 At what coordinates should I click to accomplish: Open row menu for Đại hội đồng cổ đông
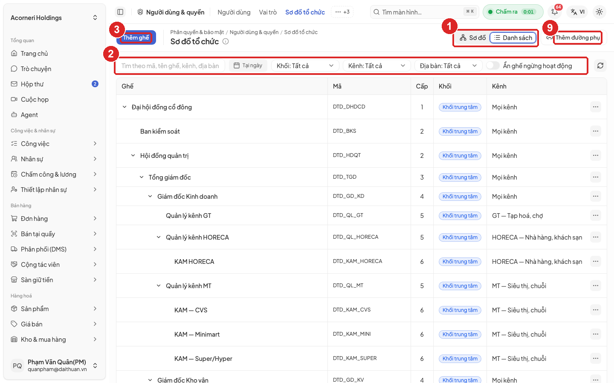point(596,107)
